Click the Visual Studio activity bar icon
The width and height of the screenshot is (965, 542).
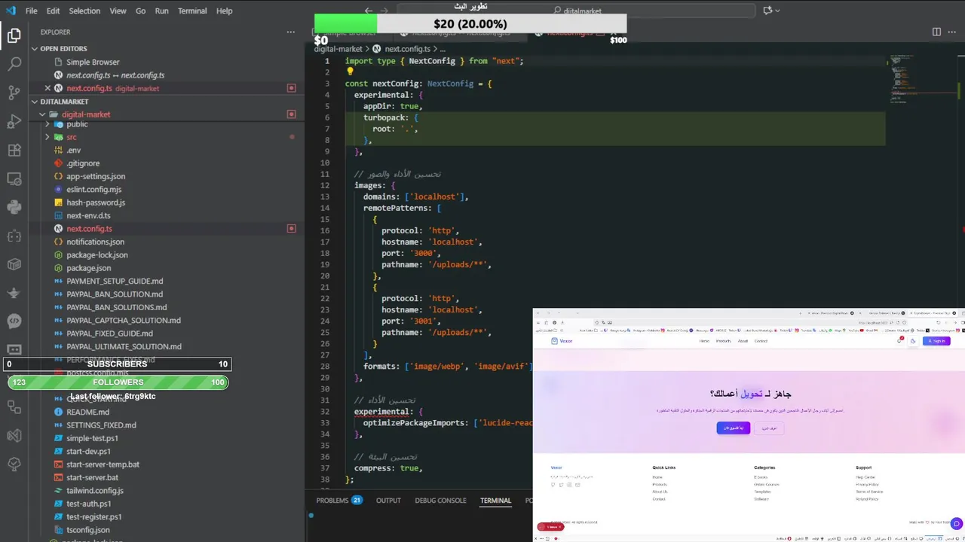point(14,435)
